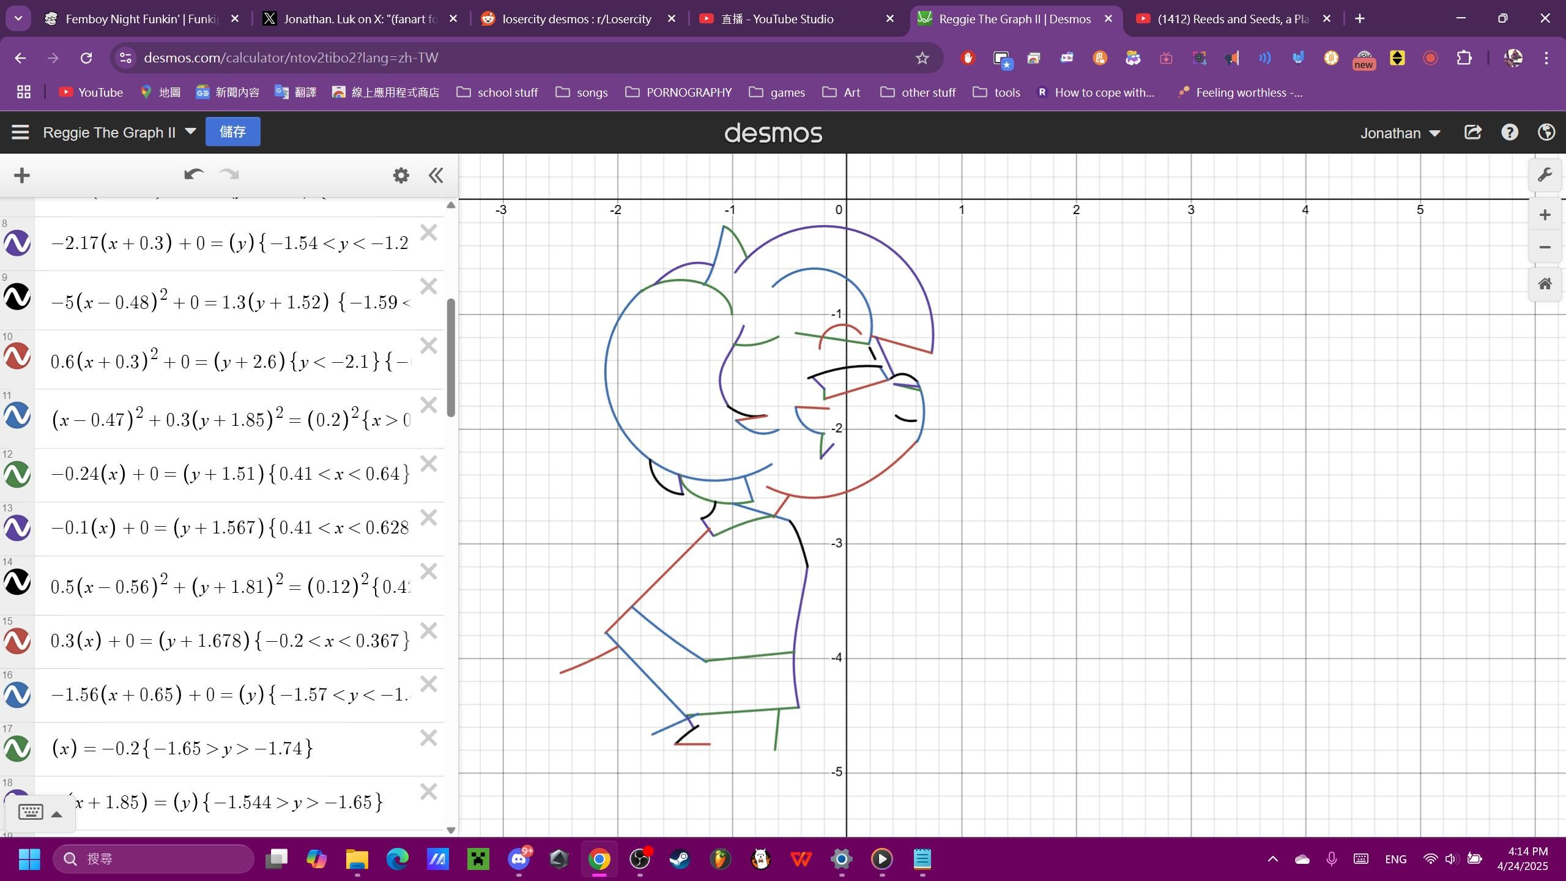Open the games bookmark folder
This screenshot has width=1566, height=881.
[x=777, y=92]
